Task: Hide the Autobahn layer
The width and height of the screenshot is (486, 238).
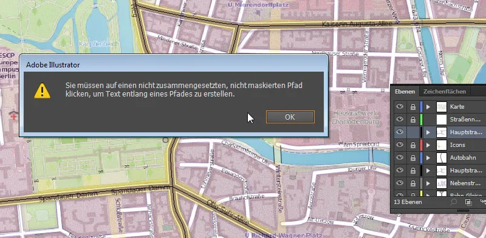Action: (400, 157)
